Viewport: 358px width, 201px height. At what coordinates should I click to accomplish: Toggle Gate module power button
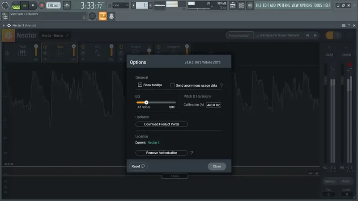click(45, 47)
